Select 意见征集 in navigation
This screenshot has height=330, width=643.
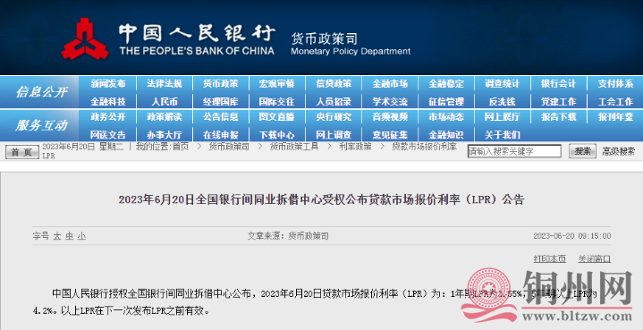[390, 134]
